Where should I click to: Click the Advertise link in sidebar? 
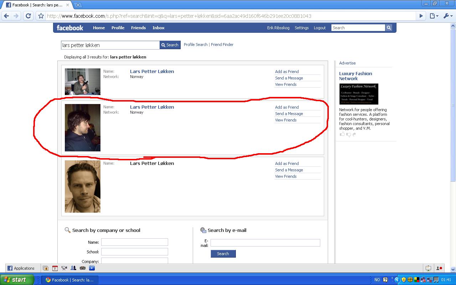click(x=347, y=63)
